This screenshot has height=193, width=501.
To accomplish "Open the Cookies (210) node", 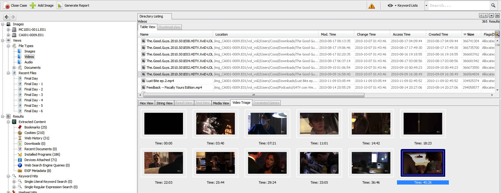I will [34, 133].
